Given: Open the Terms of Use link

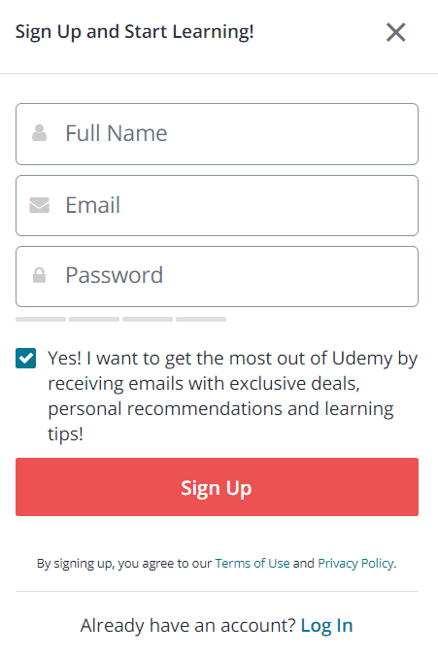Looking at the screenshot, I should click(253, 563).
